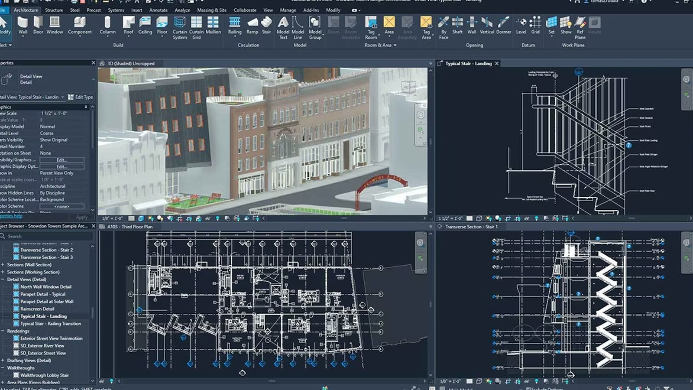The height and width of the screenshot is (390, 693).
Task: Close the Properties palette
Action: click(93, 63)
